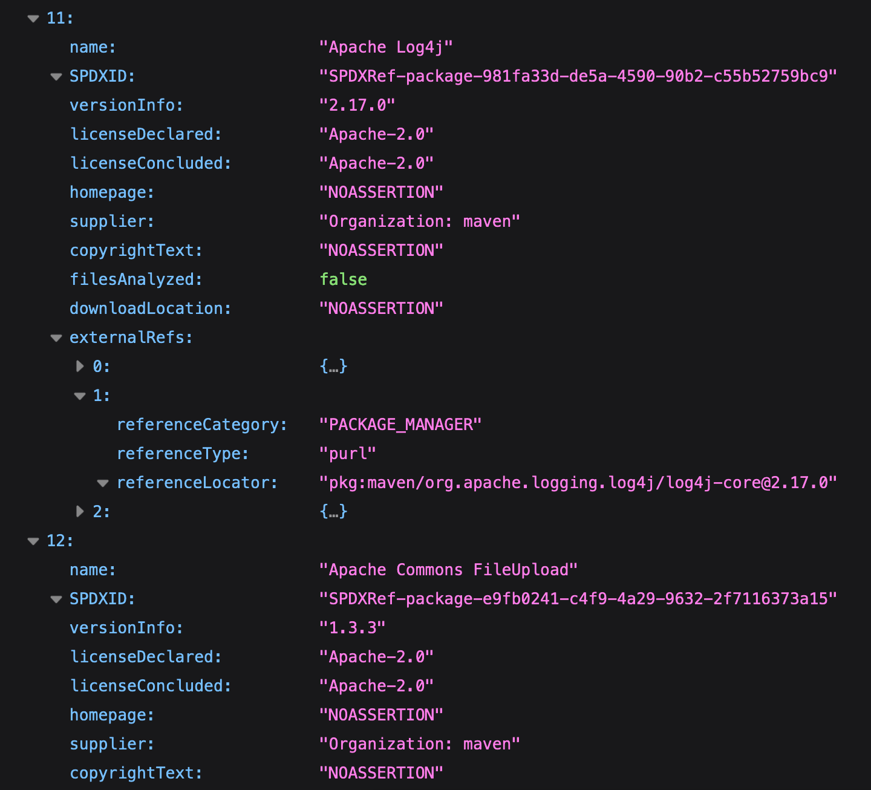This screenshot has width=871, height=790.
Task: Collapse externalRefs entry 1
Action: point(80,396)
